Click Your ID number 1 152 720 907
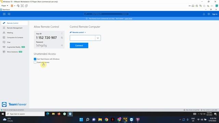This screenshot has width=219, height=123. tap(47, 38)
